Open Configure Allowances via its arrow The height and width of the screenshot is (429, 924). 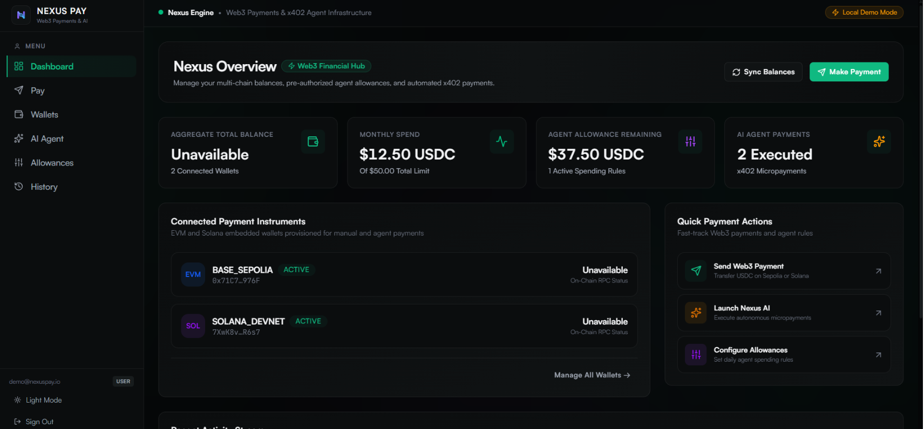click(x=878, y=355)
